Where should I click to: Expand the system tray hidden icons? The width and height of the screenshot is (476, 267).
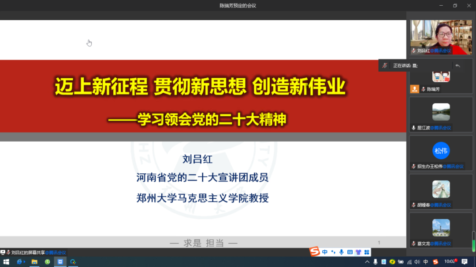pos(367,262)
